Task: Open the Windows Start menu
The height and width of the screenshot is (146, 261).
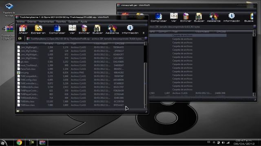Action: (x=3, y=143)
